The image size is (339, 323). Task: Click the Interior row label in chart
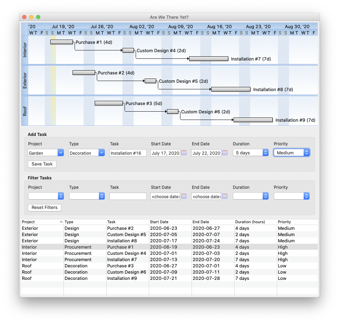25,50
